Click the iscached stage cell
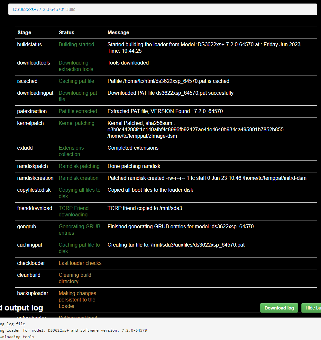The width and height of the screenshot is (321, 340). [x=27, y=81]
